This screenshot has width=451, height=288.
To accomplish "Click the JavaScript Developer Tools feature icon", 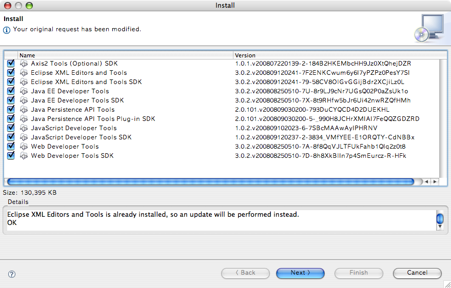I will (24, 128).
